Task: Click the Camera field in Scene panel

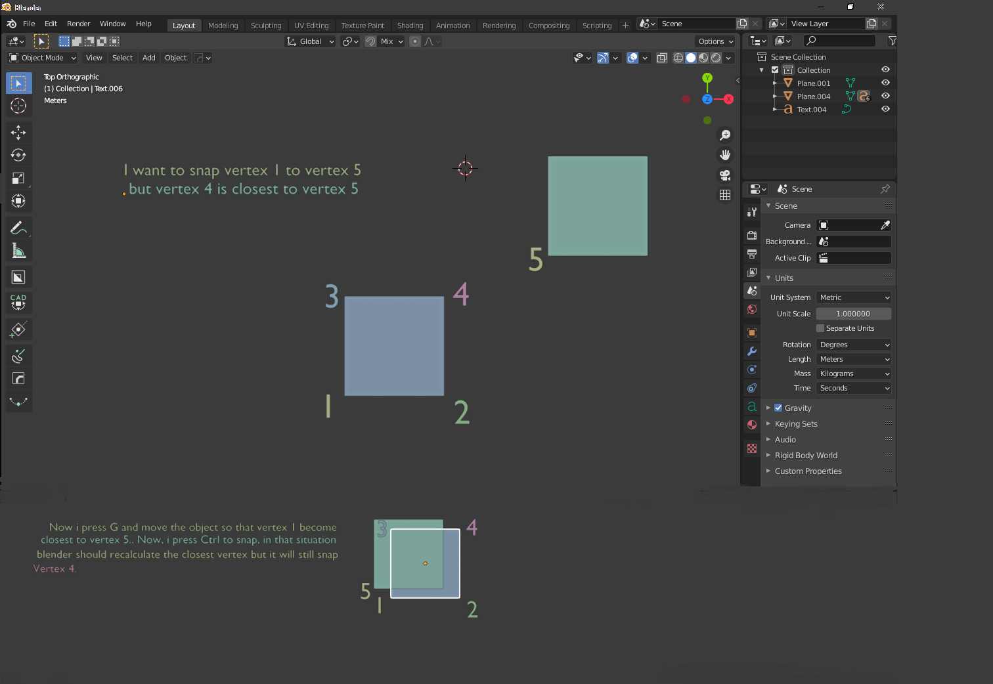Action: 854,225
